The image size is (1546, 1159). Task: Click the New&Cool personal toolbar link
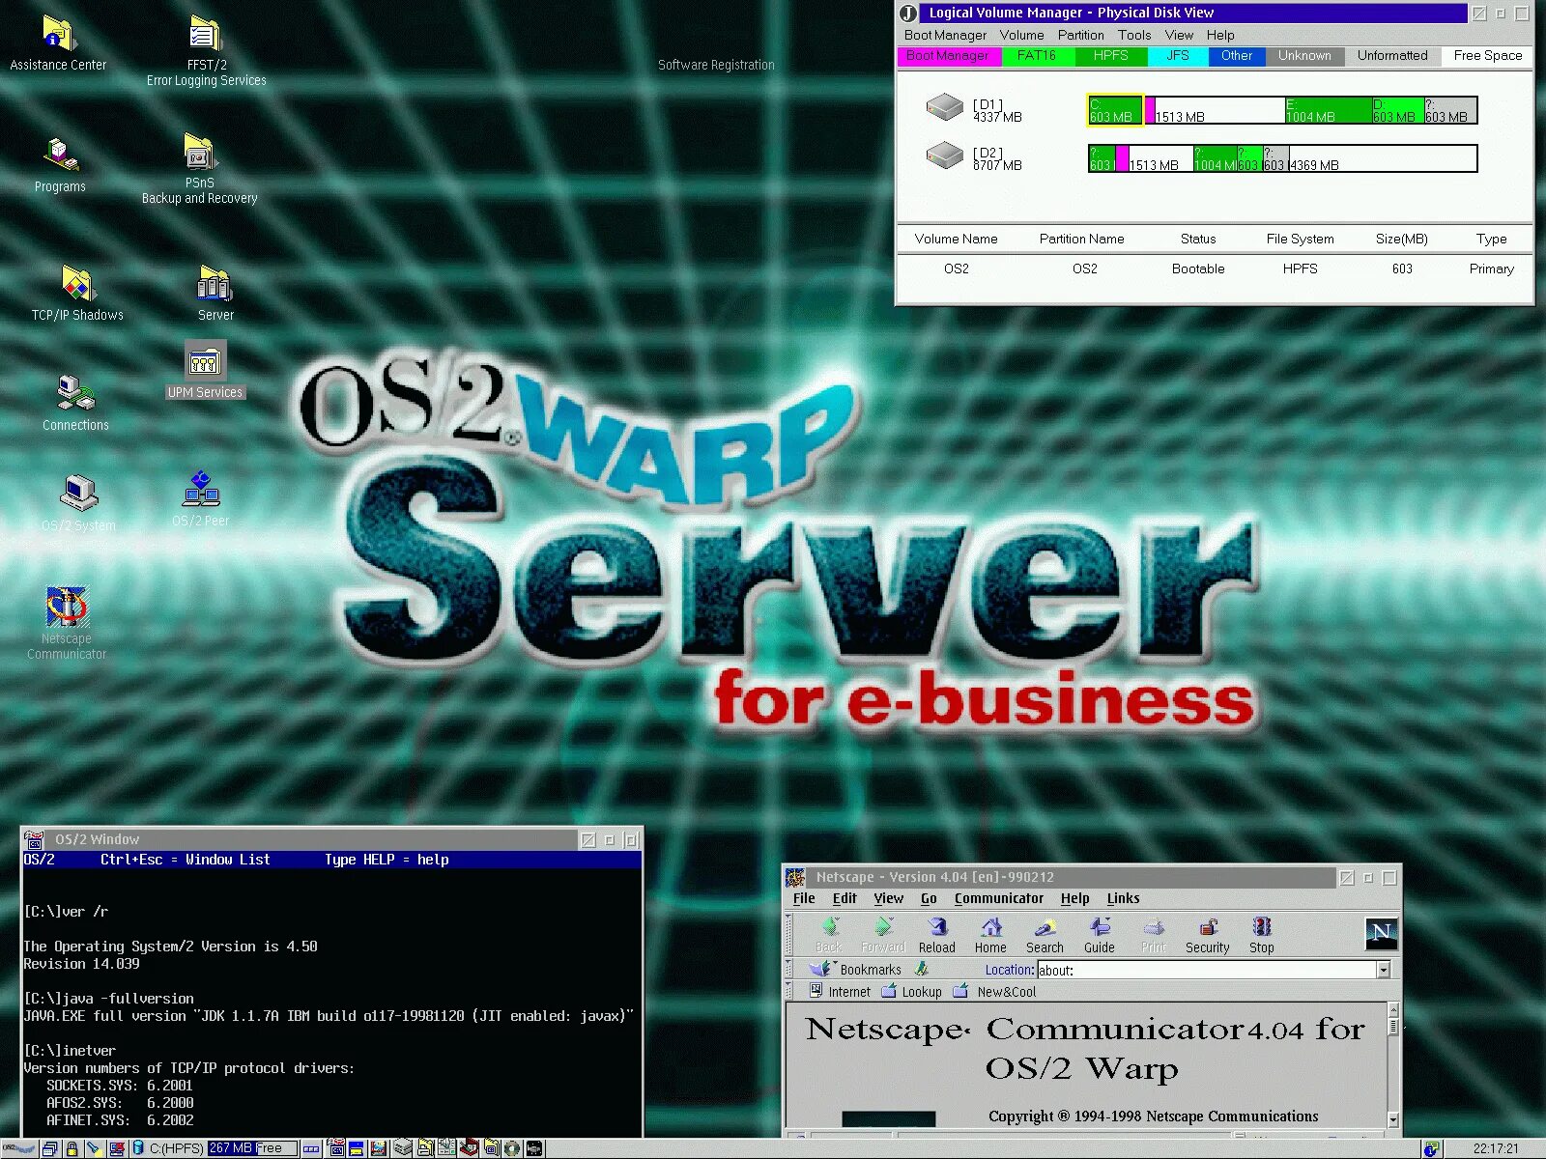pyautogui.click(x=994, y=991)
